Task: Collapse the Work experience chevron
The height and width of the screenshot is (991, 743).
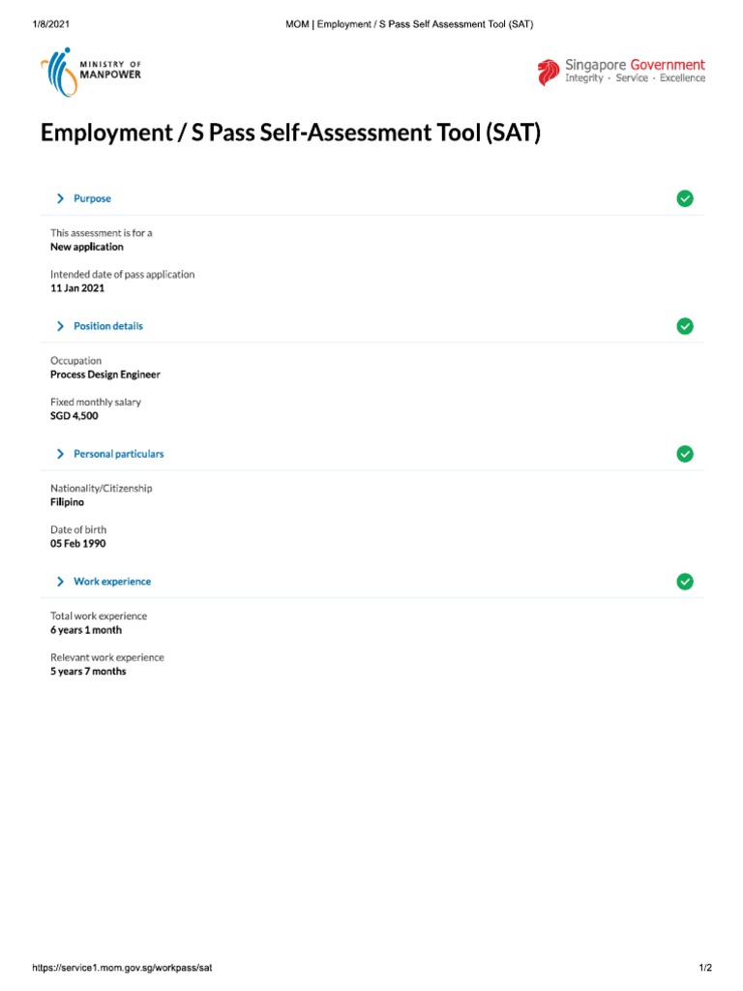Action: (x=60, y=582)
